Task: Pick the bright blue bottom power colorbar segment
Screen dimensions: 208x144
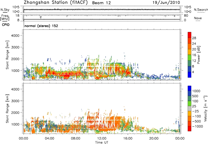Action: (190, 75)
